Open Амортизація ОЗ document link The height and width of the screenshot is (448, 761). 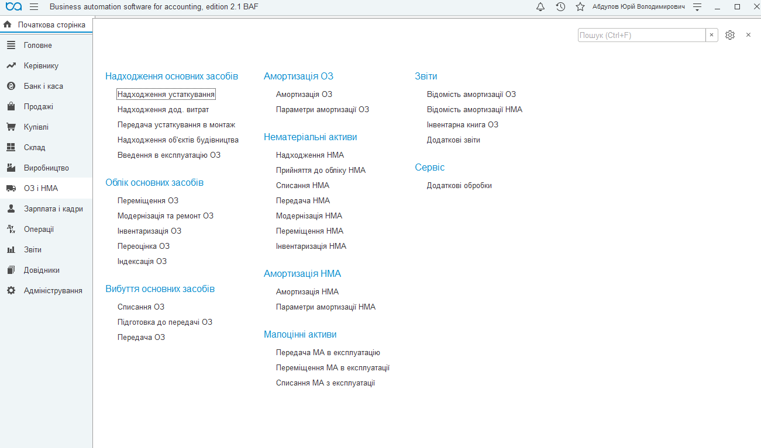click(x=304, y=94)
